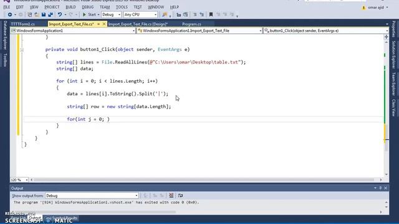The image size is (399, 224).
Task: Open the TEST menu
Action: (x=138, y=7)
